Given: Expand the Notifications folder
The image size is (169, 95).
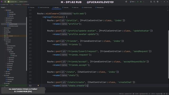Looking at the screenshot, I should (5, 18).
